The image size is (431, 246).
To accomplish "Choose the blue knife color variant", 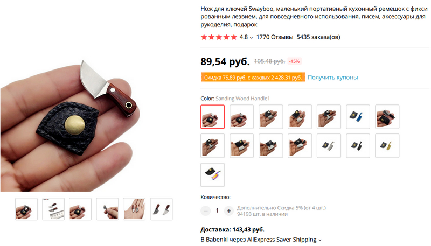I will tap(358, 117).
